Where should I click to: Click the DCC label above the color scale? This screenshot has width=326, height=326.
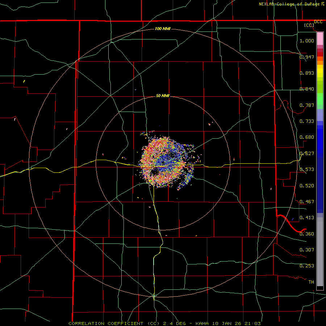[x=318, y=22]
